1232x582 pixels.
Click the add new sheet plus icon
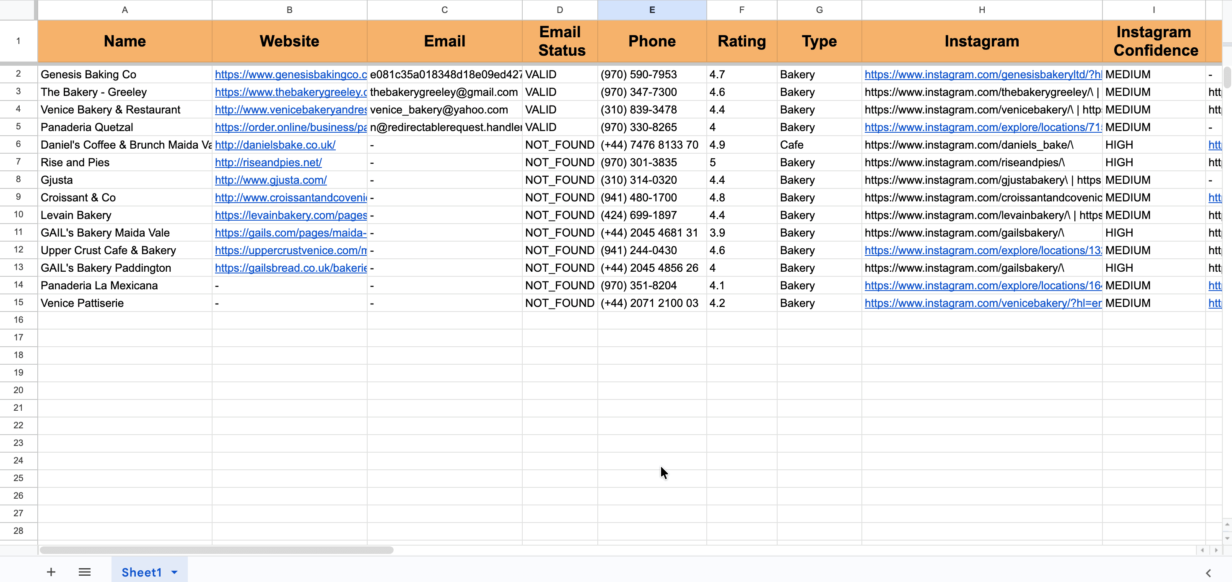(51, 572)
